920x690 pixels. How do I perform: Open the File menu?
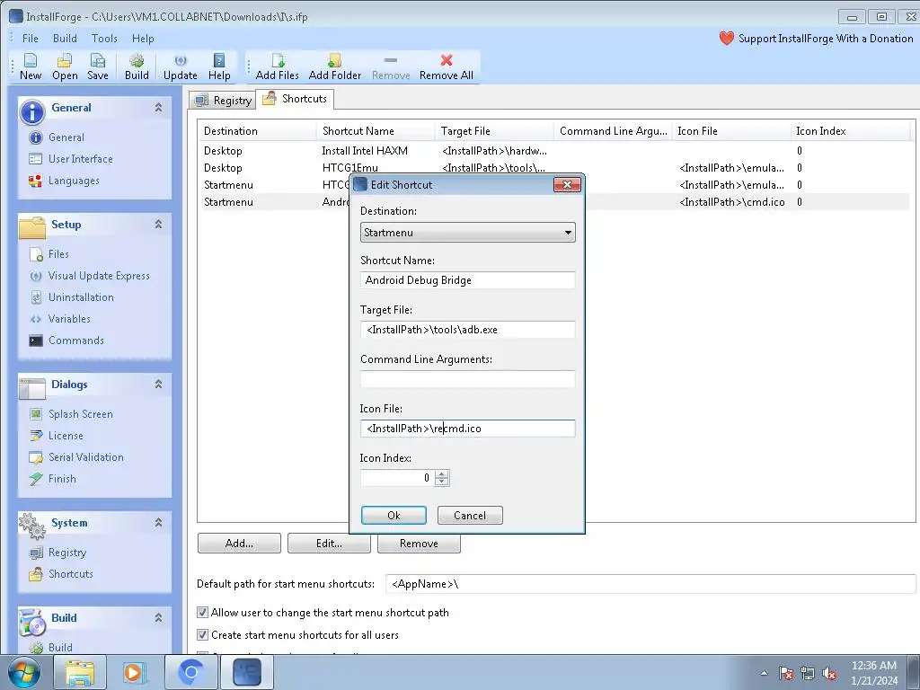[x=30, y=38]
